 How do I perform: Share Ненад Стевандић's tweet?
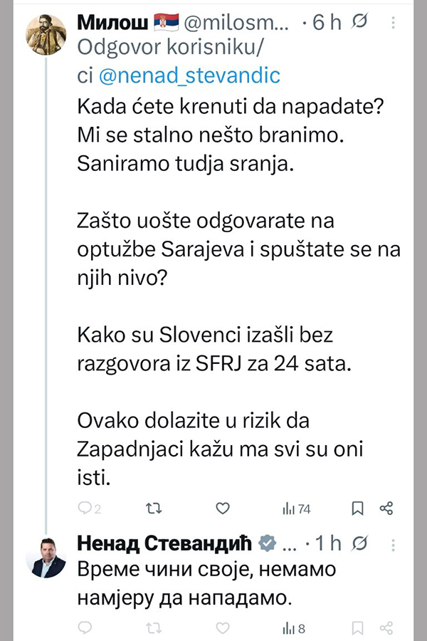click(387, 627)
